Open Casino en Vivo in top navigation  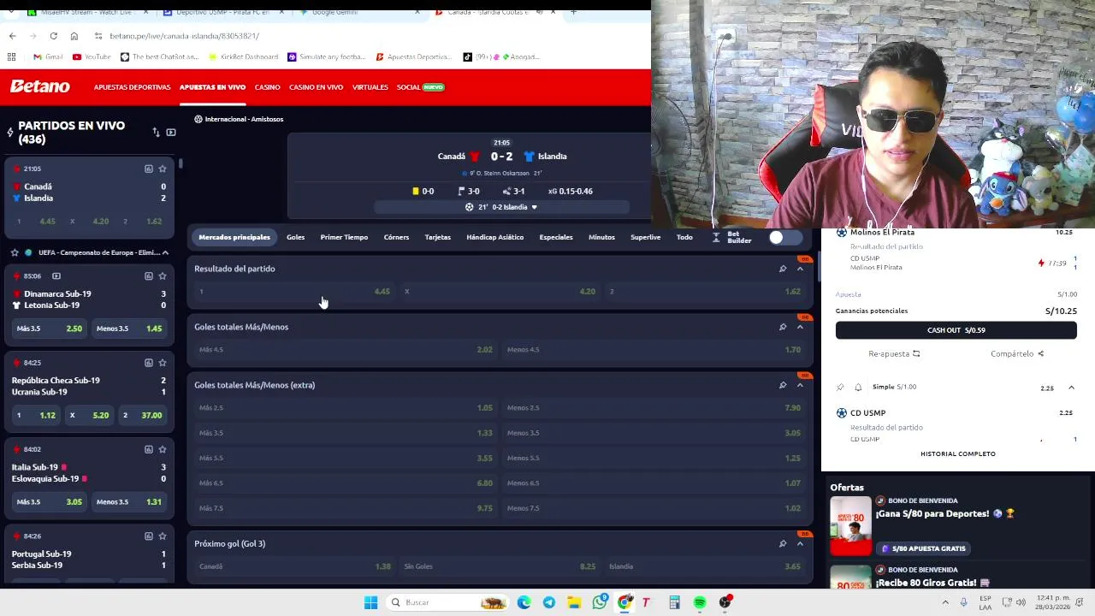click(x=316, y=87)
